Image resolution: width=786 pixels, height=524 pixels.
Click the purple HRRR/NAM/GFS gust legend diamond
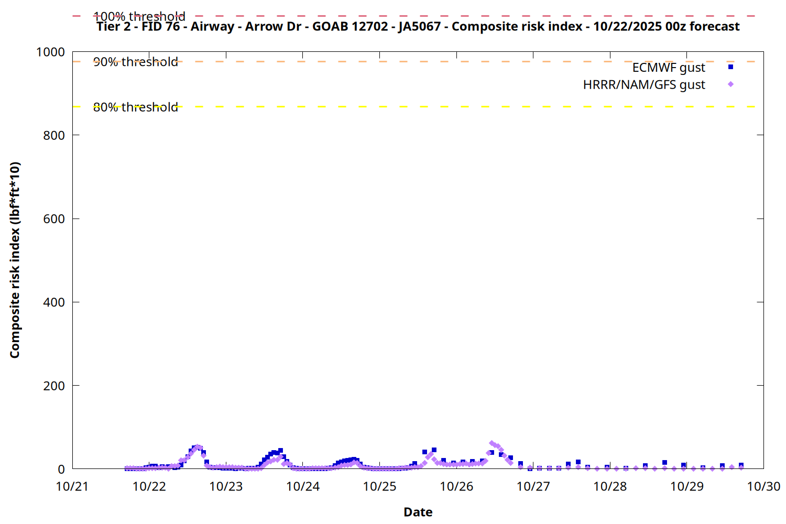tap(730, 84)
